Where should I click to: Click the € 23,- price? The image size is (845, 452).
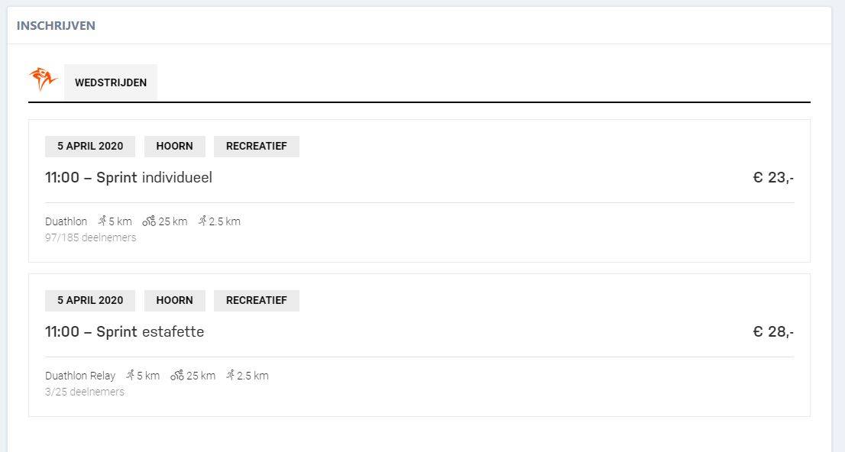(773, 177)
